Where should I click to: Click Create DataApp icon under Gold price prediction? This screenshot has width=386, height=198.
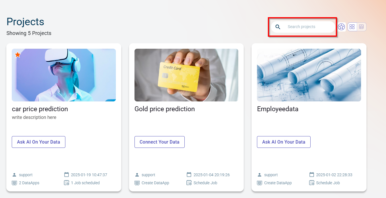tap(137, 183)
